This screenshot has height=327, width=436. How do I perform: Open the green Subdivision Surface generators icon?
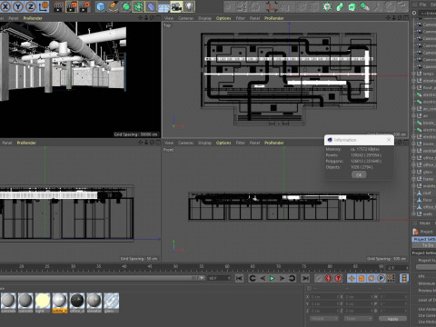(x=126, y=6)
